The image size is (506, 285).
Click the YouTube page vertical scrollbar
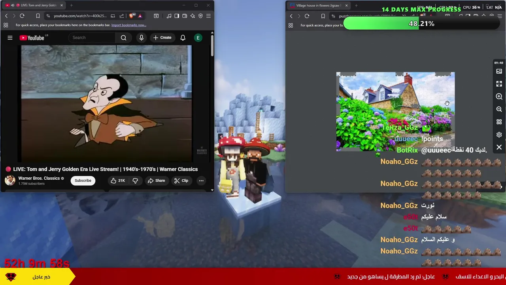click(x=212, y=46)
